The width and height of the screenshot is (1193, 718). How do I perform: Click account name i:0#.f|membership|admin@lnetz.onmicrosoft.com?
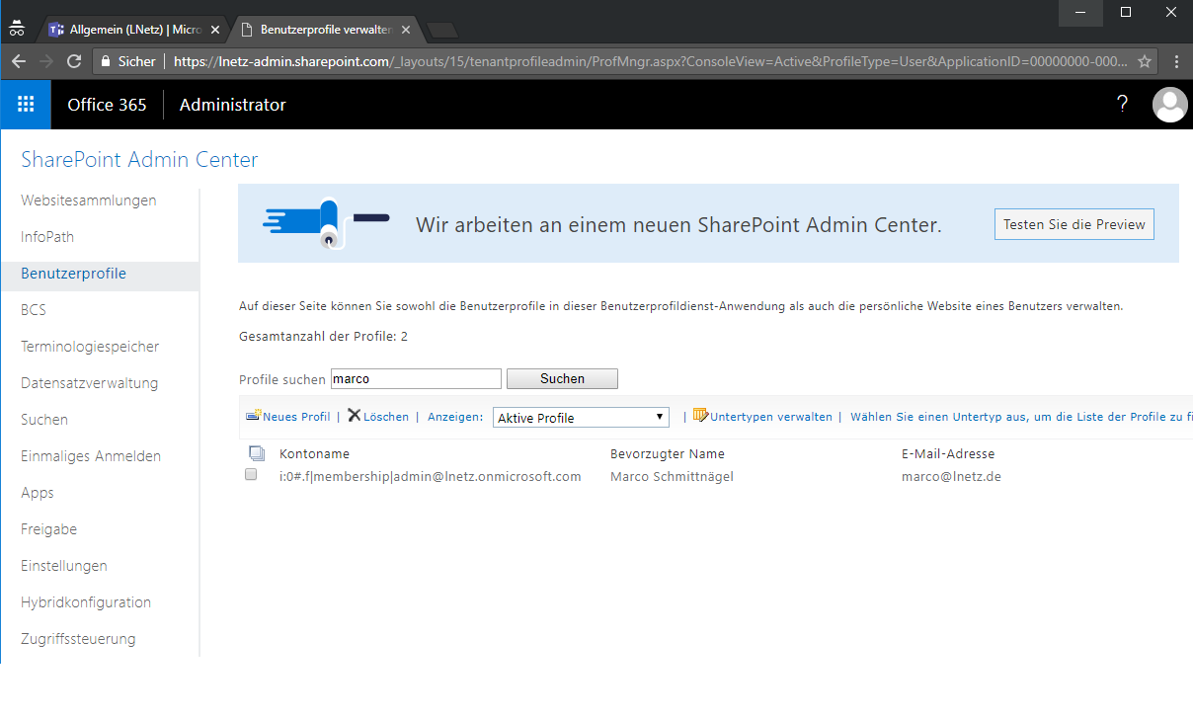pyautogui.click(x=431, y=476)
